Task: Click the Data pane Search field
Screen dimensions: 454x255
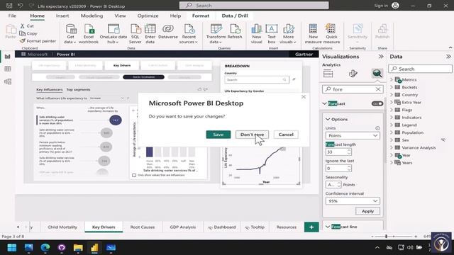Action: tap(420, 69)
